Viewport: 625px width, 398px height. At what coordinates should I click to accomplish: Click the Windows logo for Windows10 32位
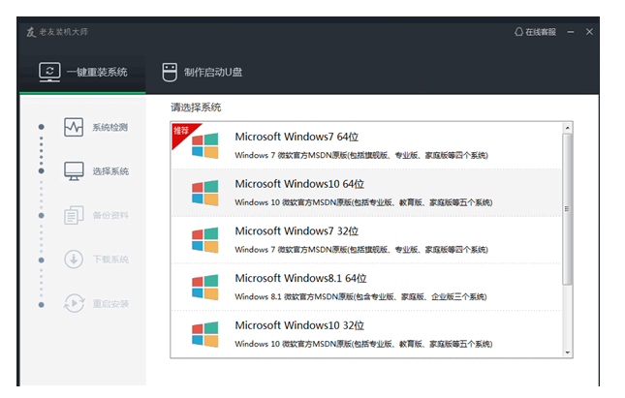click(204, 334)
